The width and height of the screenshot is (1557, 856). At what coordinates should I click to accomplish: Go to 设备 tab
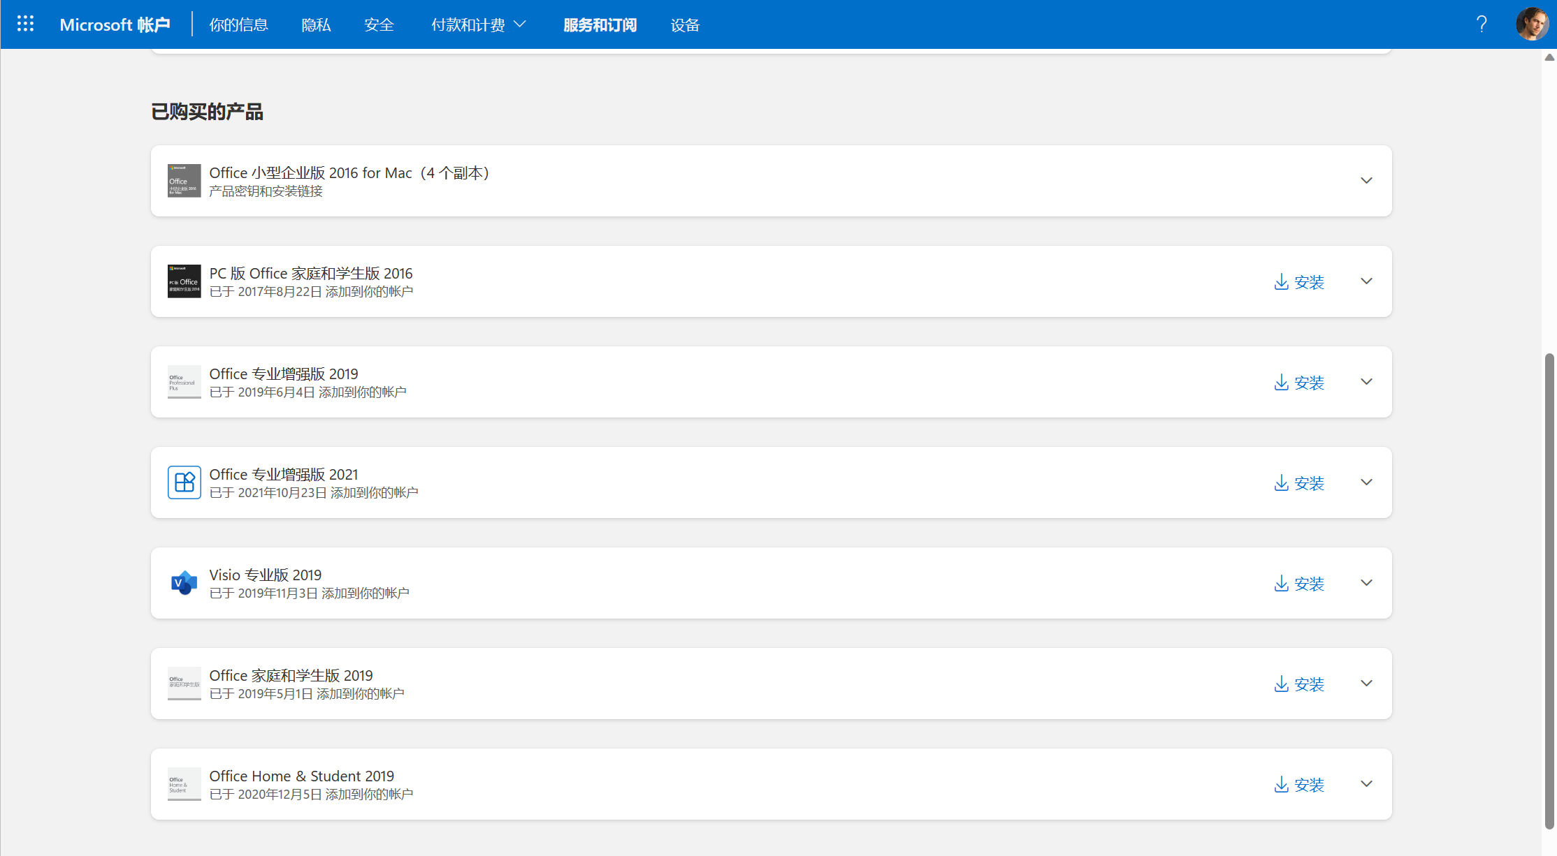click(x=685, y=25)
